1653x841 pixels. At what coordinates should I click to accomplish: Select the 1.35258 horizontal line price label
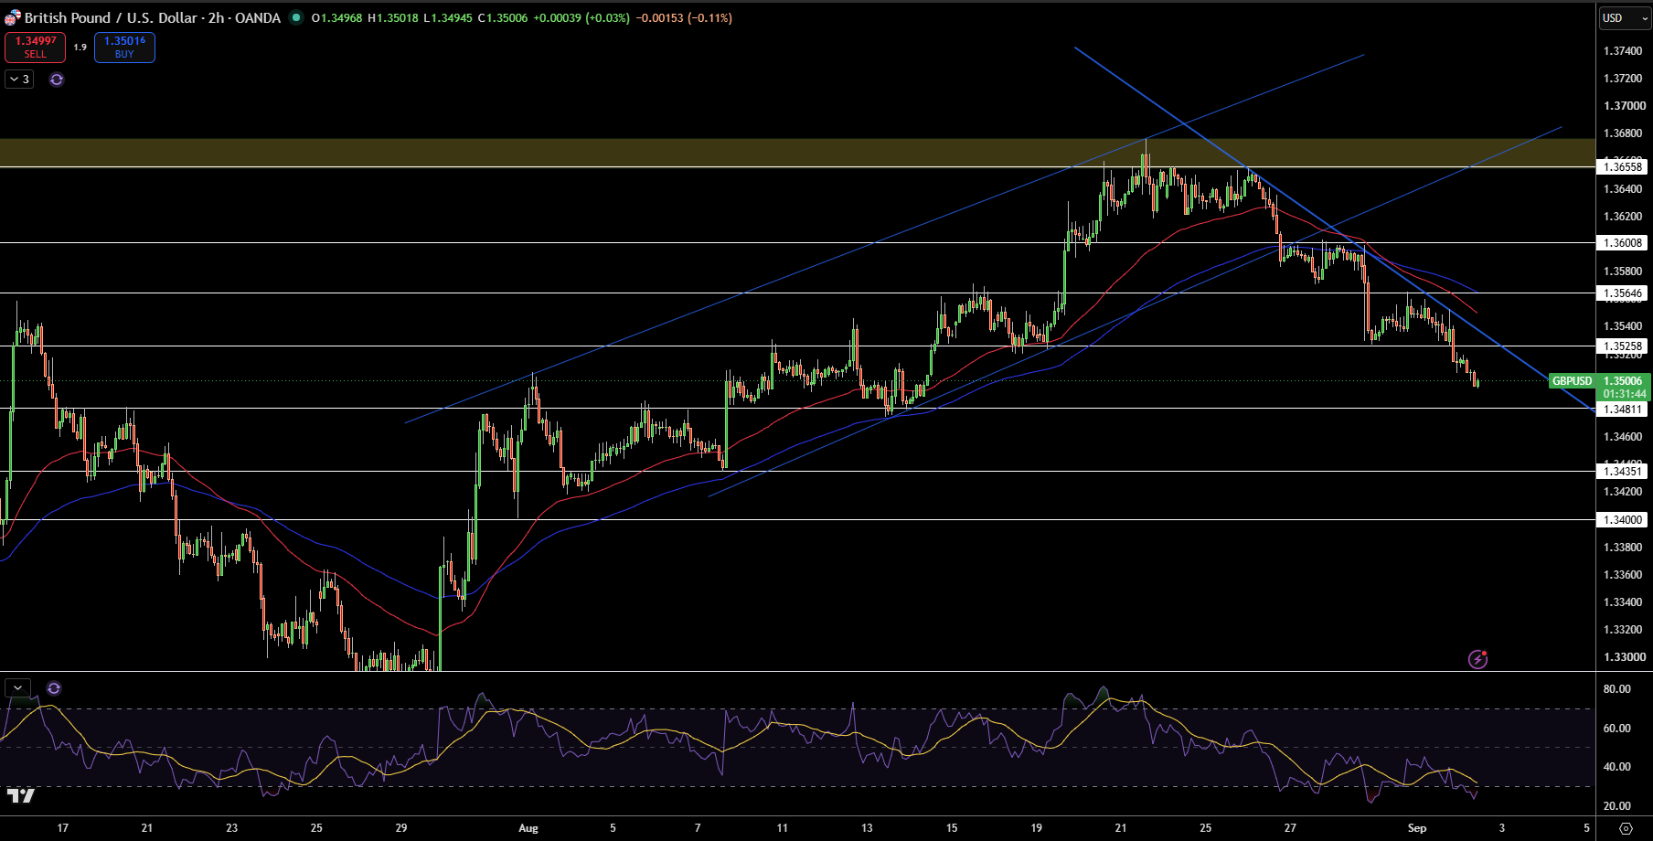coord(1623,346)
